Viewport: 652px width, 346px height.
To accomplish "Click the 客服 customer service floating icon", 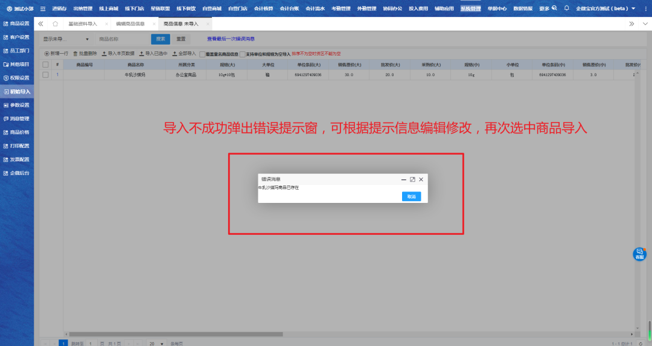I will pyautogui.click(x=639, y=254).
